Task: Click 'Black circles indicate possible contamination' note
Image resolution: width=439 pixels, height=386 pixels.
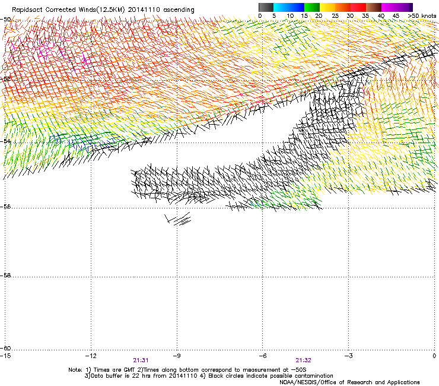Action: point(271,376)
